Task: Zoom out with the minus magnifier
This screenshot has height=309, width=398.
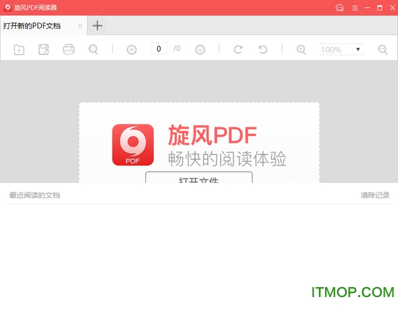Action: point(383,50)
